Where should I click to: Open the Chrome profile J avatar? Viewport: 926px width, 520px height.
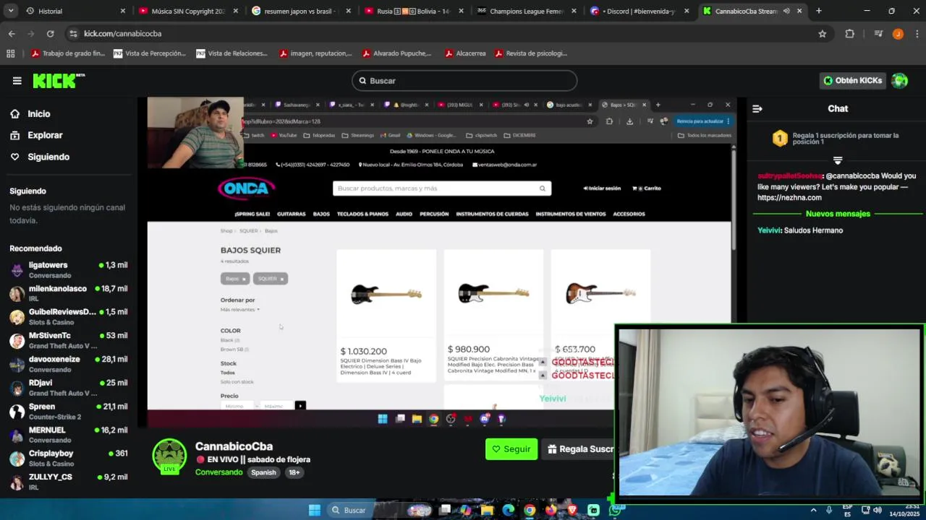coord(898,34)
